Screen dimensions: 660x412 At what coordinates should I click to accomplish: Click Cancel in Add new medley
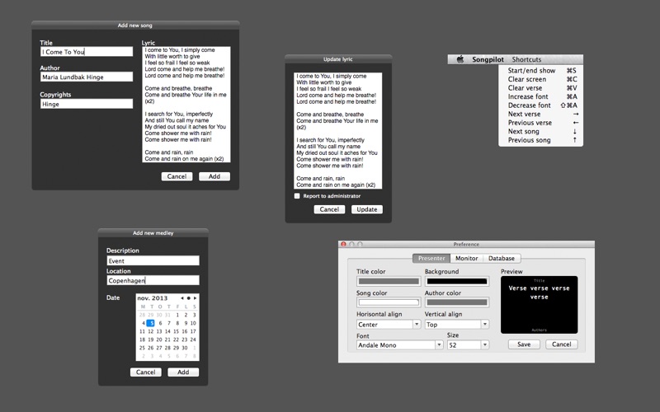coord(146,372)
